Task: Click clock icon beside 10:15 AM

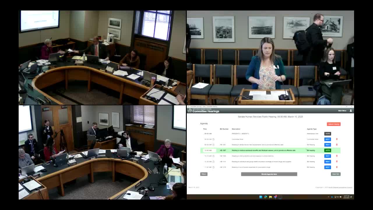Action: pos(213,156)
